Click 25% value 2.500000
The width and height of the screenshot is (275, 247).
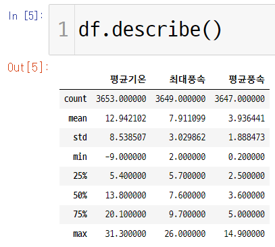tap(247, 175)
